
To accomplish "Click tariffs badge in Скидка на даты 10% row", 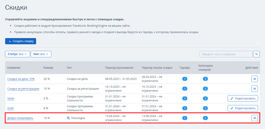I will click(185, 79).
